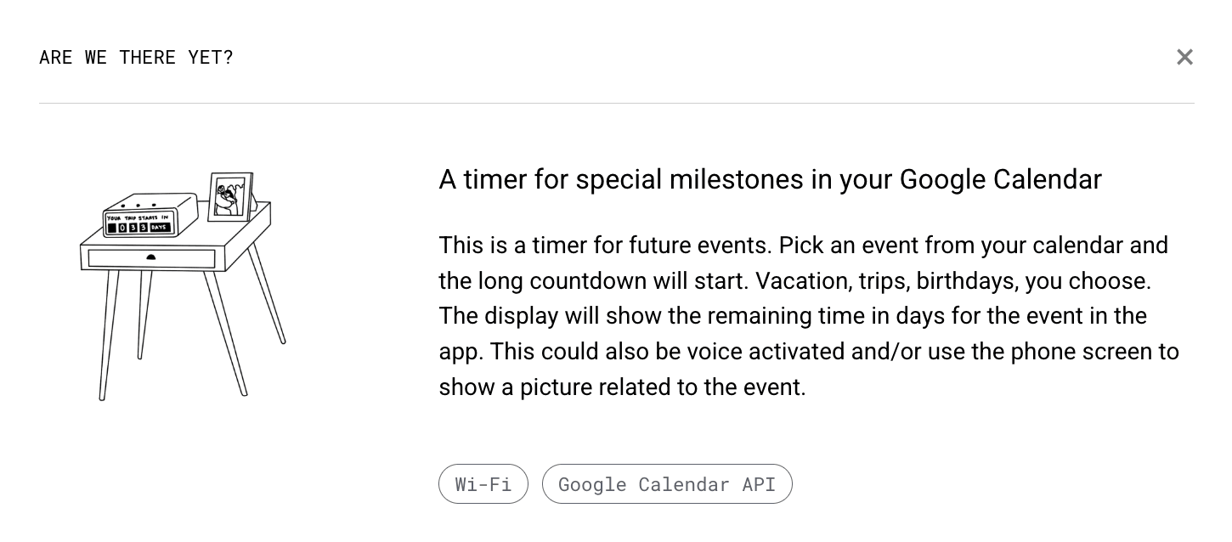Click the Wi-Fi tag

click(x=483, y=484)
